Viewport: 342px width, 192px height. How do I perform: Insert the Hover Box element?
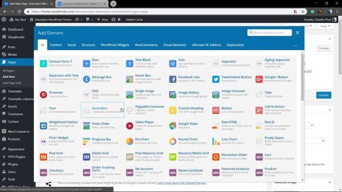[145, 79]
